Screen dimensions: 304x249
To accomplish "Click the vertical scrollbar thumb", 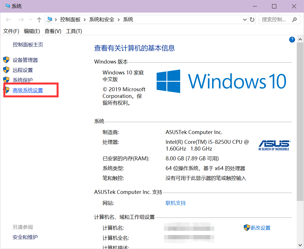I will pyautogui.click(x=300, y=122).
